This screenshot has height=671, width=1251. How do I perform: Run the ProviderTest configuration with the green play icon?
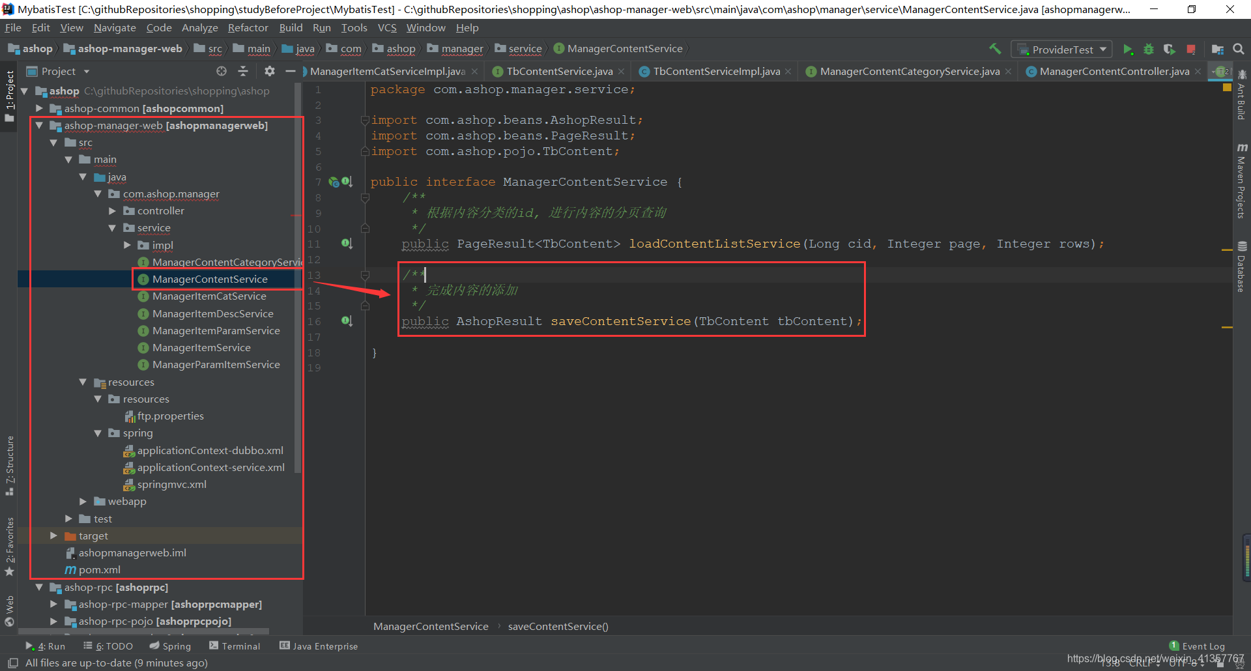coord(1128,50)
